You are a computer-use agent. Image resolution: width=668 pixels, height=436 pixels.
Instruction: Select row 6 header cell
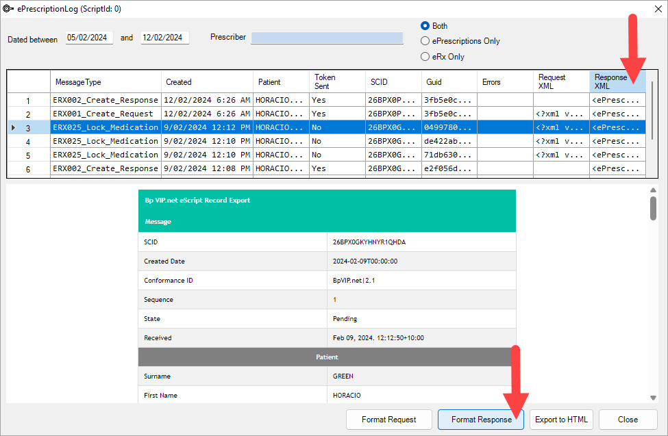[29, 168]
